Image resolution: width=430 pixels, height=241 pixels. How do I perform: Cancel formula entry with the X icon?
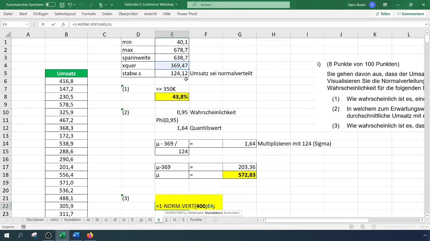tap(43, 24)
